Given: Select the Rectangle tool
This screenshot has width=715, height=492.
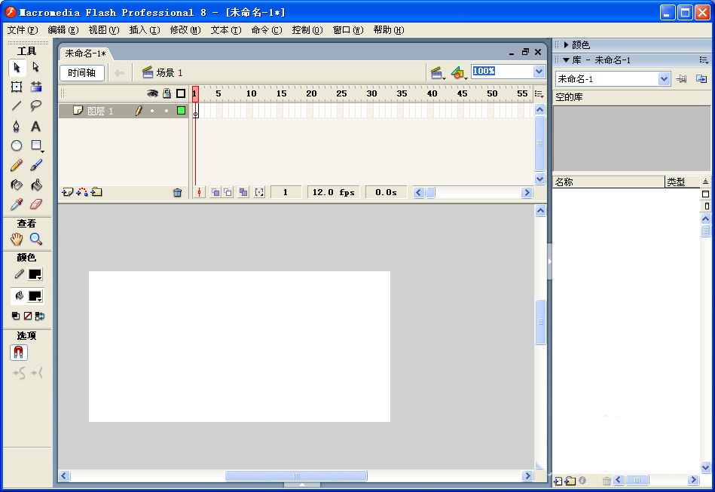Looking at the screenshot, I should 36,145.
